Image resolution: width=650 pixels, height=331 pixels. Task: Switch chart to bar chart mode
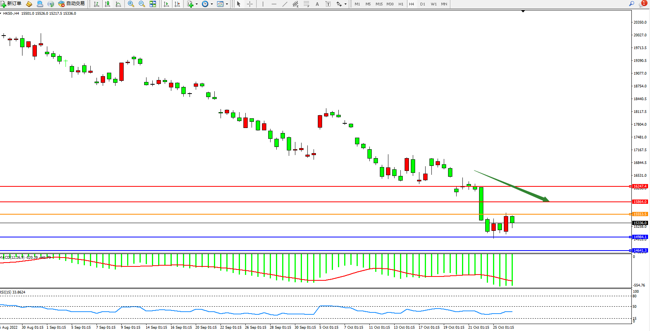[97, 4]
